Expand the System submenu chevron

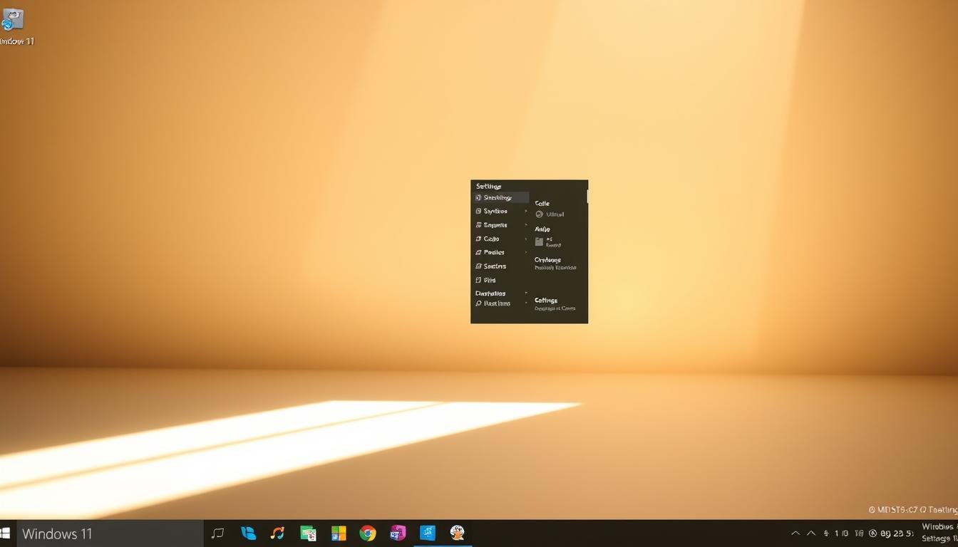click(526, 211)
